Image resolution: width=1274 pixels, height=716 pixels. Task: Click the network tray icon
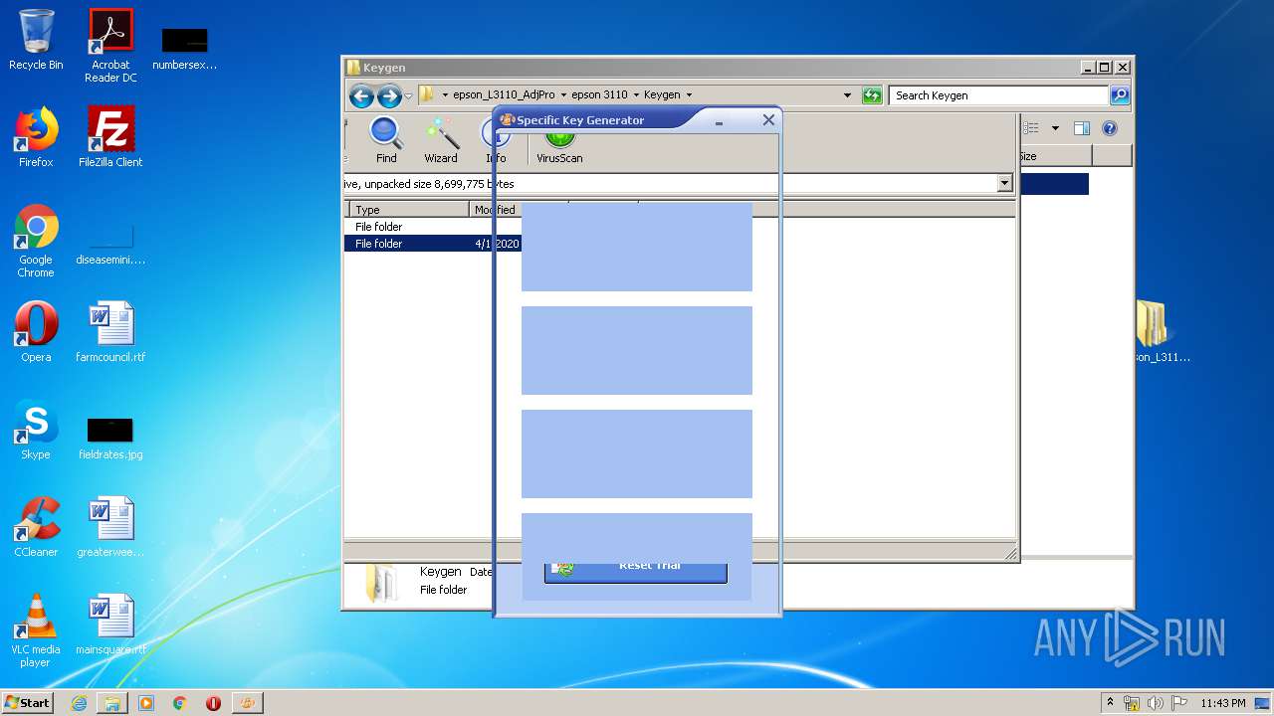click(x=1132, y=703)
